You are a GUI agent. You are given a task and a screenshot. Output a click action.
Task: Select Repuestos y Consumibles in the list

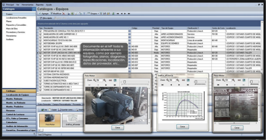[x=16, y=25]
